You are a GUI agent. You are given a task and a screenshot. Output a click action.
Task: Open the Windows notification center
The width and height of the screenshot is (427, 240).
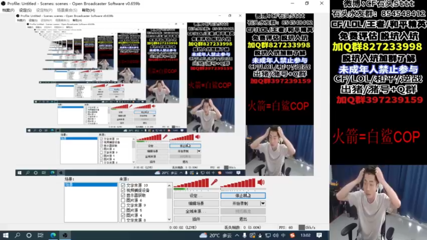coord(319,235)
